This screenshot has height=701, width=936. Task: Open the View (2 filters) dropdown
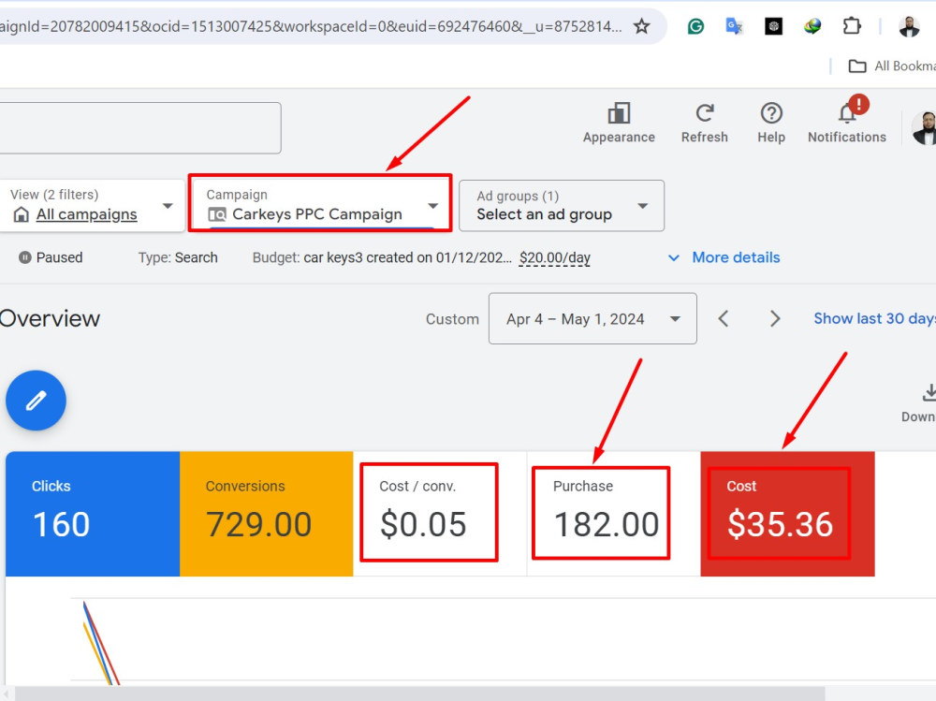pyautogui.click(x=92, y=205)
